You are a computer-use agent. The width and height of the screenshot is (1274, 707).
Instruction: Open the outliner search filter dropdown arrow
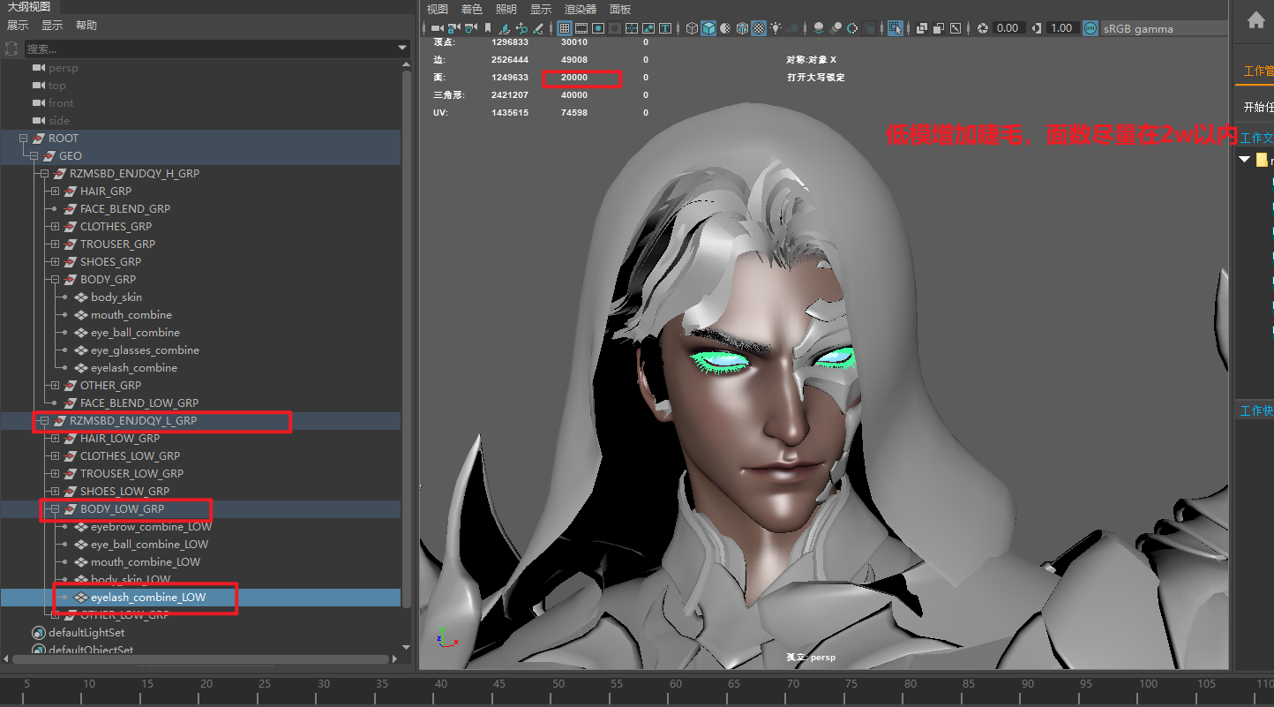click(402, 49)
